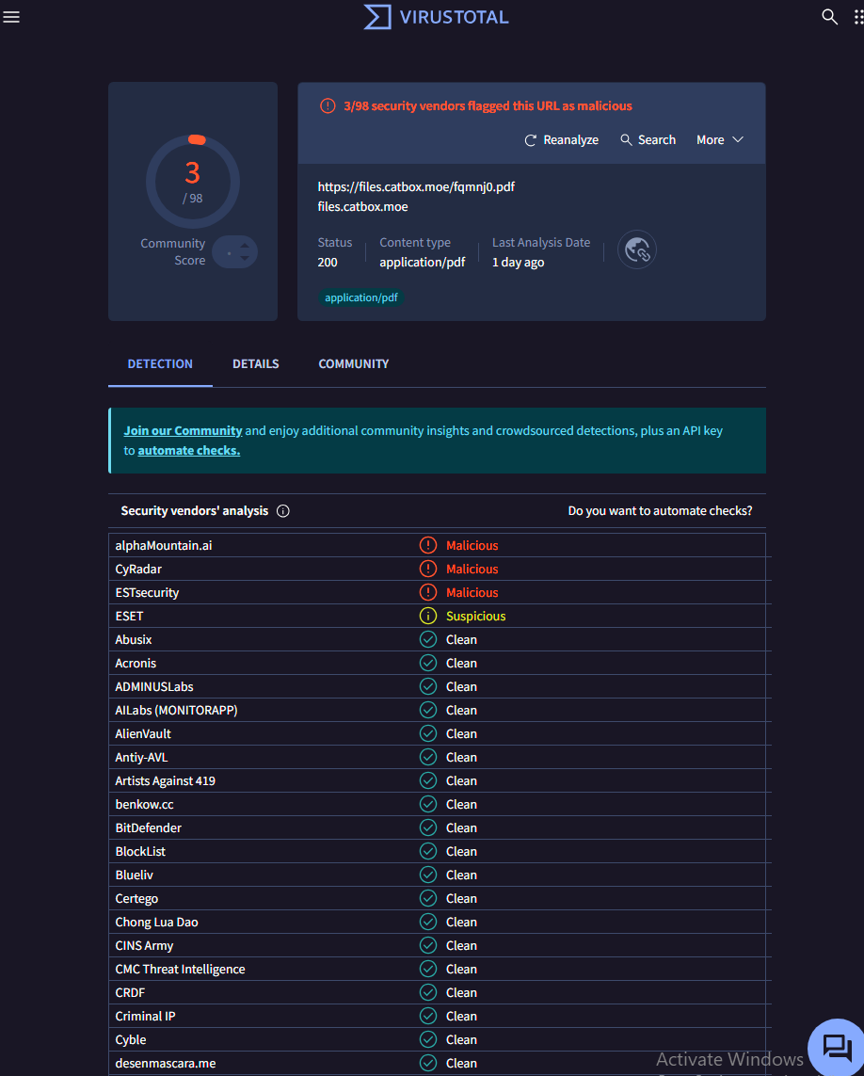864x1076 pixels.
Task: Click the alphaMountain.ai vendor name
Action: point(164,546)
